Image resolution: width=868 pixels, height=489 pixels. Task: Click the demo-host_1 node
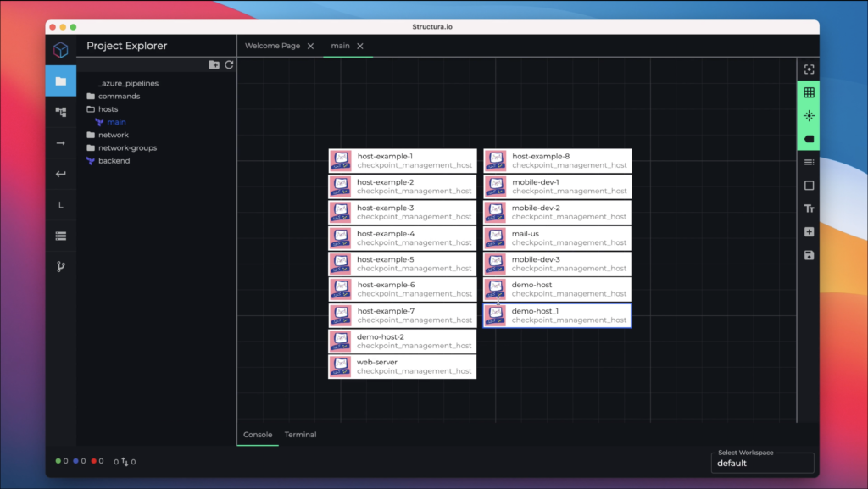coord(558,315)
